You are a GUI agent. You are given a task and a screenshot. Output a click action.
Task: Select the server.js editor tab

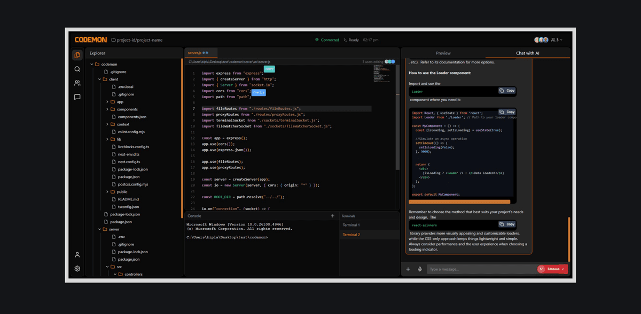(x=194, y=53)
